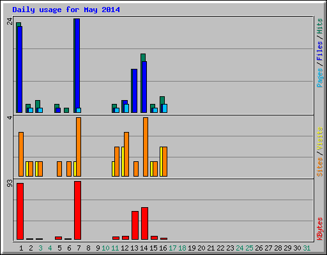Click day '29' on the bottom axis
This screenshot has width=327, height=255.
pos(287,248)
